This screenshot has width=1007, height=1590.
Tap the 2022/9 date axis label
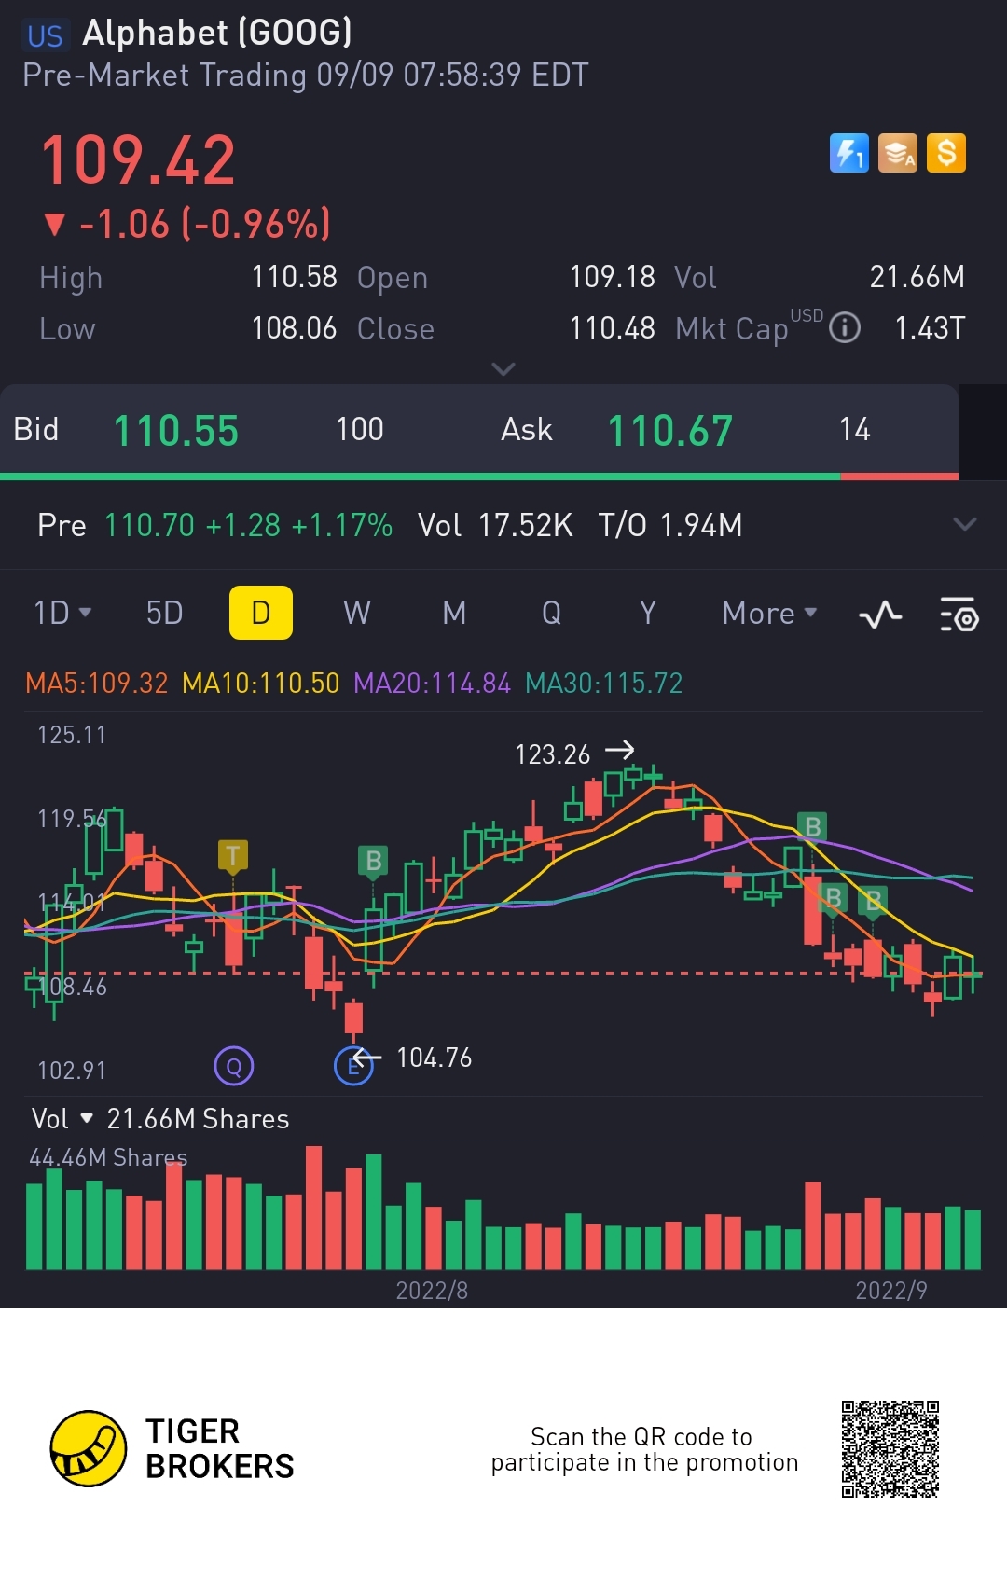click(891, 1291)
